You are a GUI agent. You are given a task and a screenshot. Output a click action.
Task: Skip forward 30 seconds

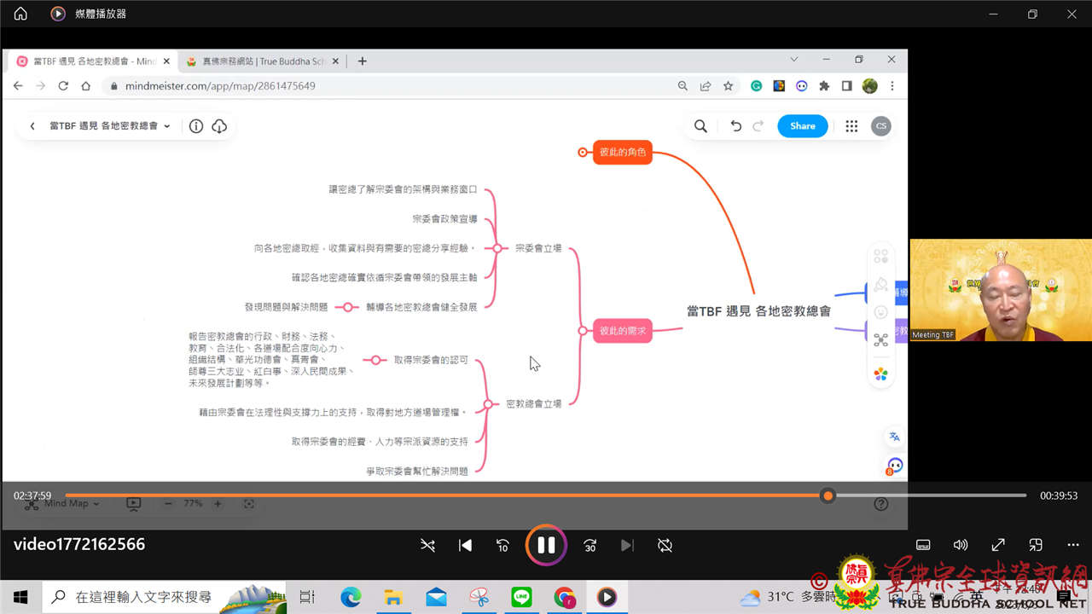click(x=590, y=545)
